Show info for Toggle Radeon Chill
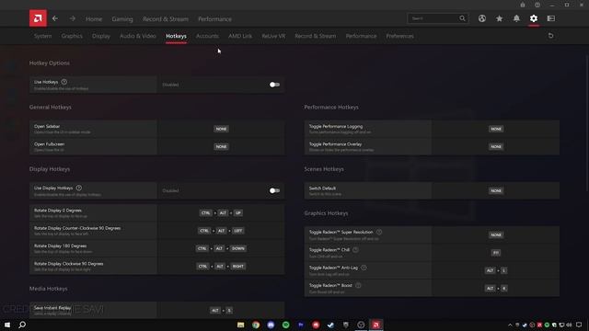Screen dimensions: 589x331 pos(355,249)
